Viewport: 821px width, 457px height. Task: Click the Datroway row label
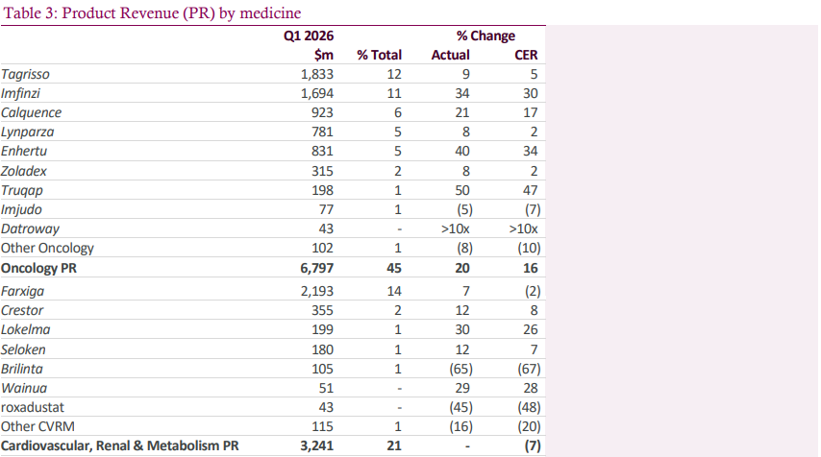point(28,228)
